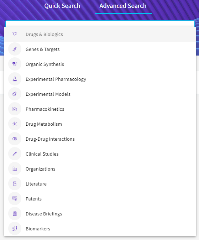Screen dimensions: 199x240
Task: Click the Clinical Studies syringe icon
Action: [x=15, y=154]
